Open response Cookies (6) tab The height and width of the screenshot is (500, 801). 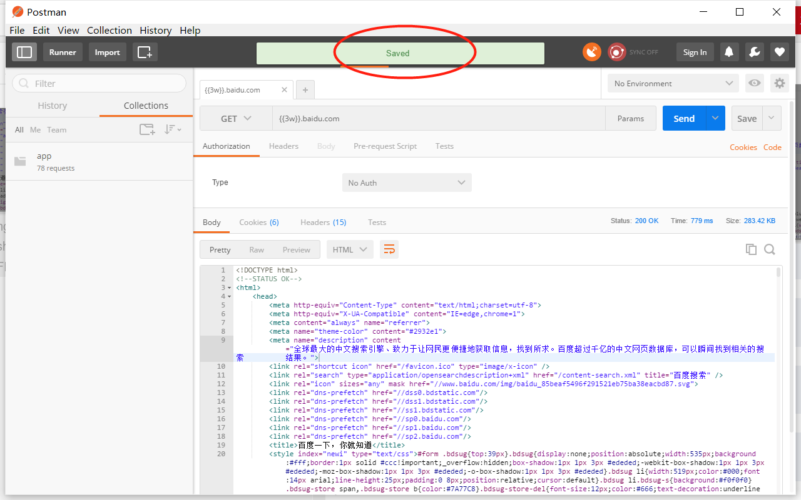259,222
